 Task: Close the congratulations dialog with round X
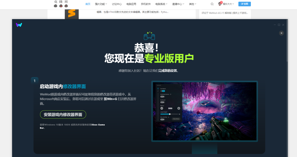coord(281,33)
